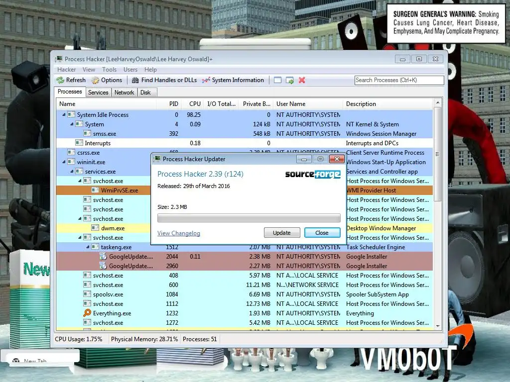Open the Hacker menu

click(66, 70)
